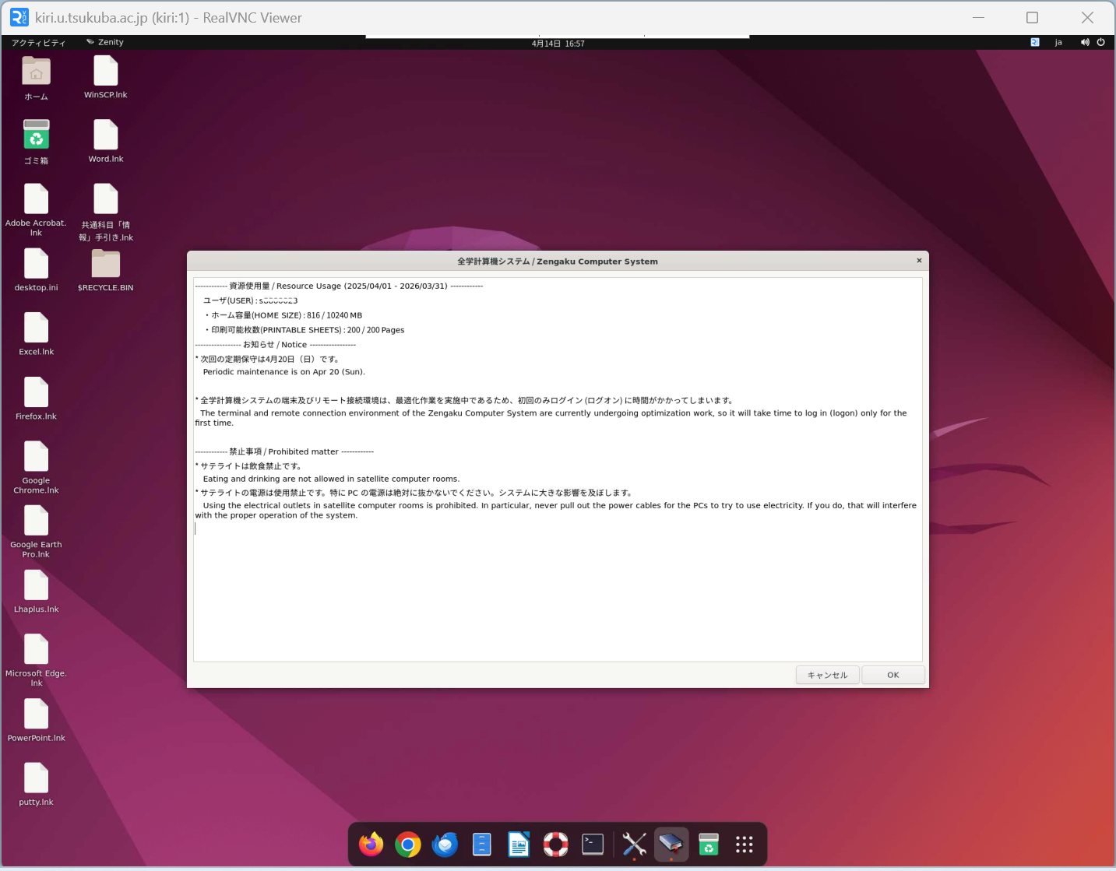Show all applications grid
The height and width of the screenshot is (871, 1116).
click(x=745, y=845)
